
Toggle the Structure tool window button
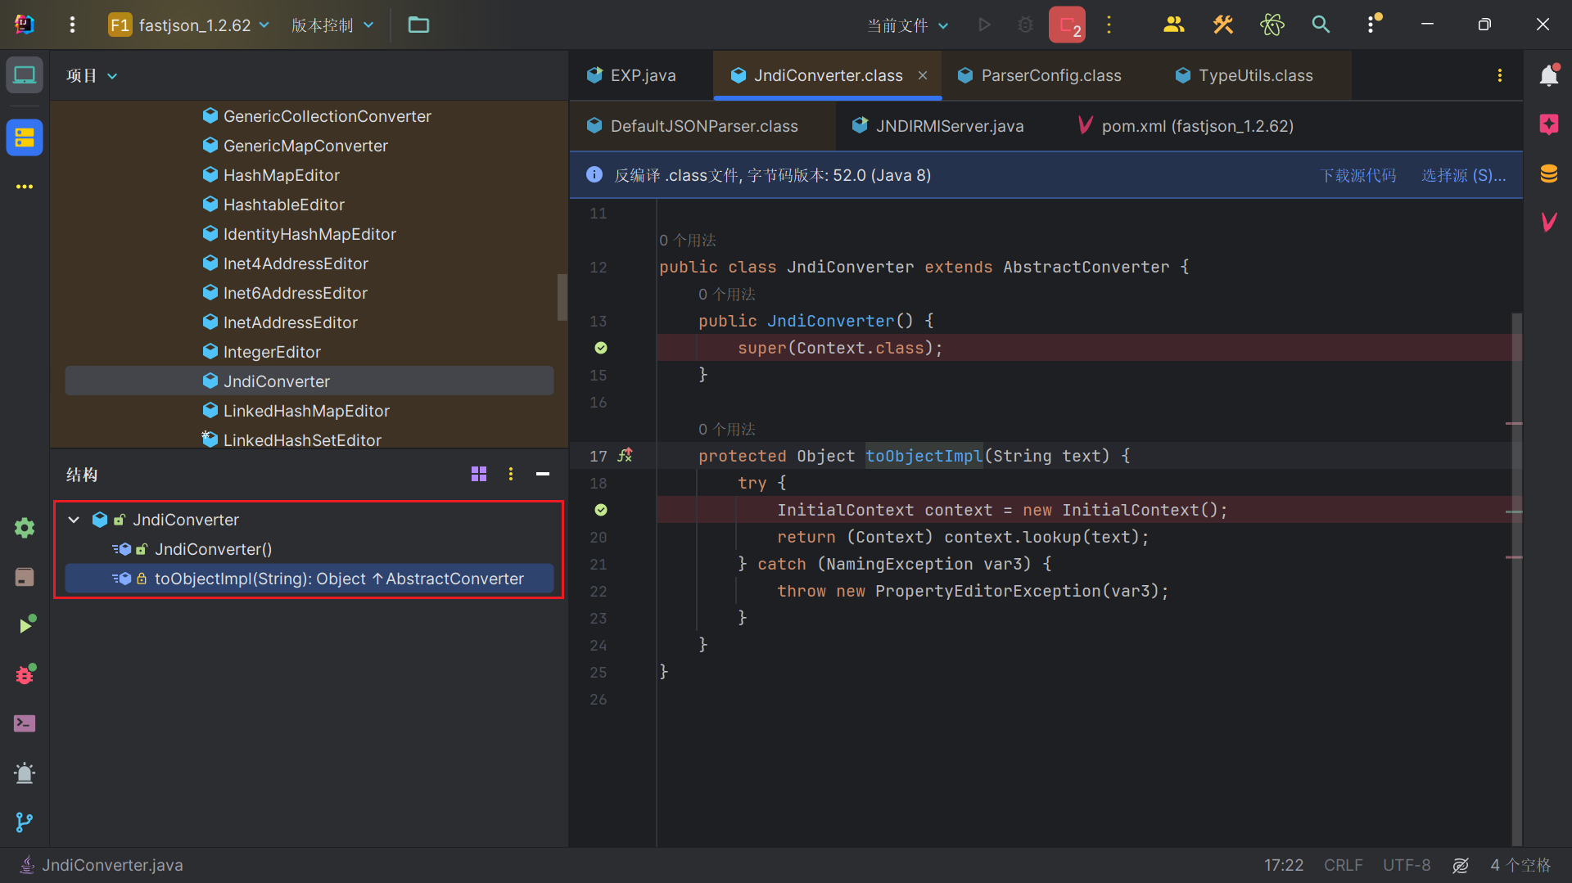pyautogui.click(x=25, y=137)
